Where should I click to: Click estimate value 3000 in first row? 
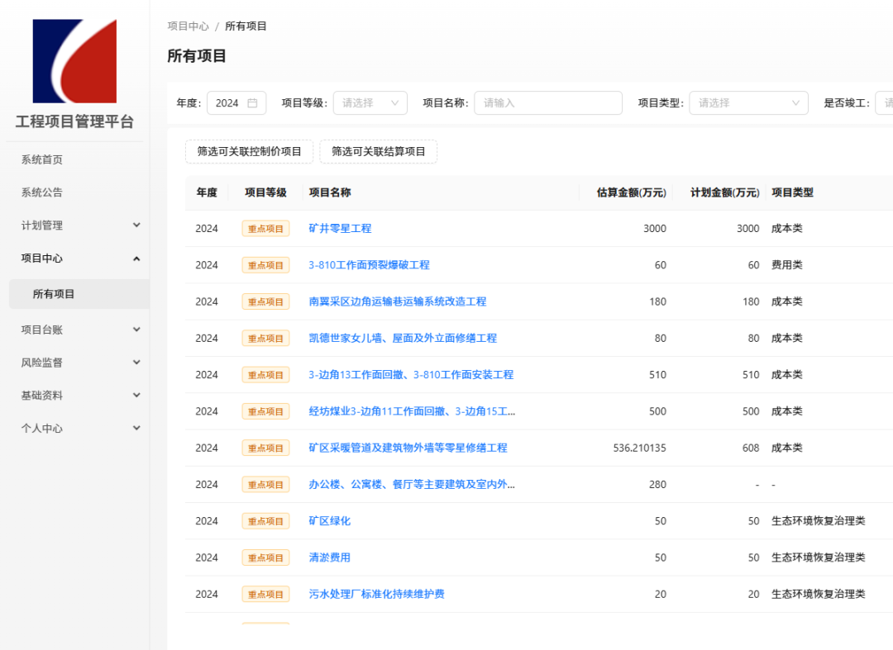(655, 229)
